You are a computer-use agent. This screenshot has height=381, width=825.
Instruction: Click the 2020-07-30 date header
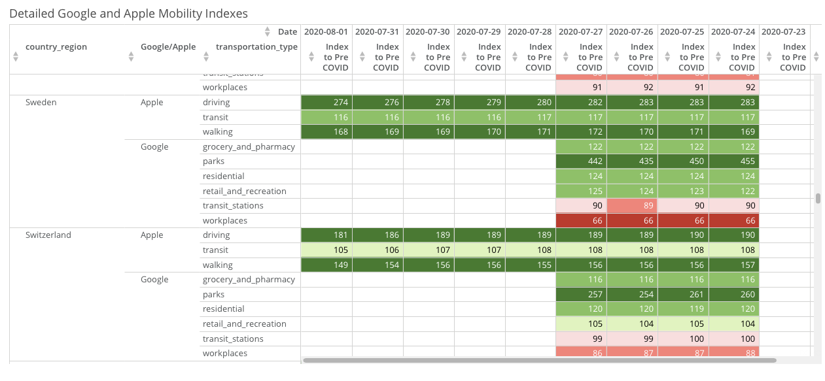point(428,31)
